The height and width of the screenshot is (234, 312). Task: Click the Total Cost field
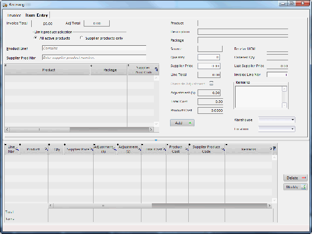[210, 102]
